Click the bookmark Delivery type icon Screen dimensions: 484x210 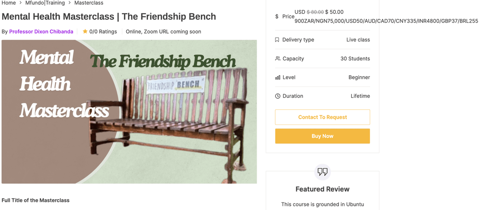[x=277, y=40]
